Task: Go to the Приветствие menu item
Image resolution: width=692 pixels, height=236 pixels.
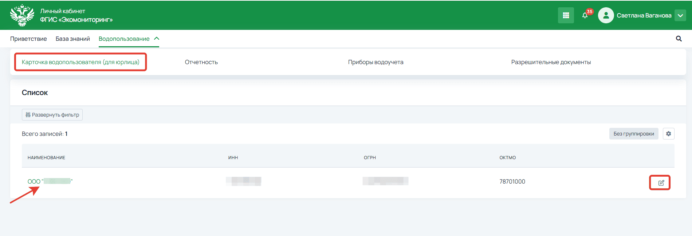Action: tap(28, 39)
